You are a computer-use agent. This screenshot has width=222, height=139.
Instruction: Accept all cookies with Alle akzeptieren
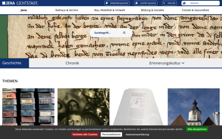(x=197, y=129)
